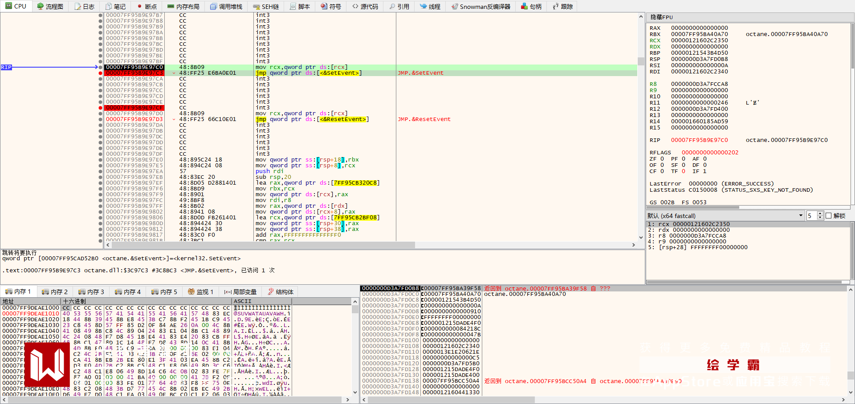The width and height of the screenshot is (855, 404).
Task: Open the 结构体 struct tab
Action: (281, 292)
